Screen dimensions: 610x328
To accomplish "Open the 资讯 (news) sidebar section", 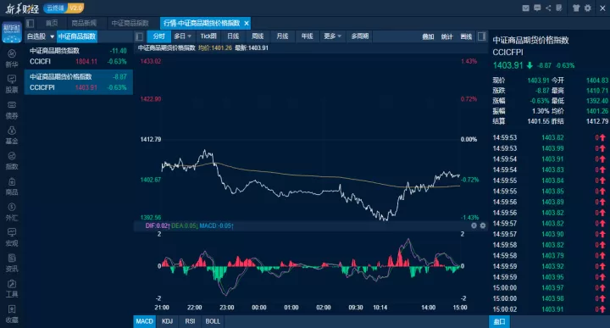I will pos(12,263).
